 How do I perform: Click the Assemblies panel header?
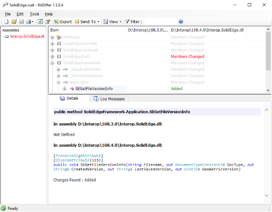(x=11, y=30)
